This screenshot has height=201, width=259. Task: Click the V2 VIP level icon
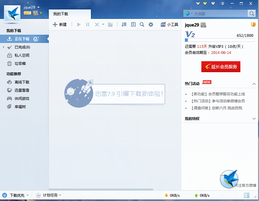point(190,34)
